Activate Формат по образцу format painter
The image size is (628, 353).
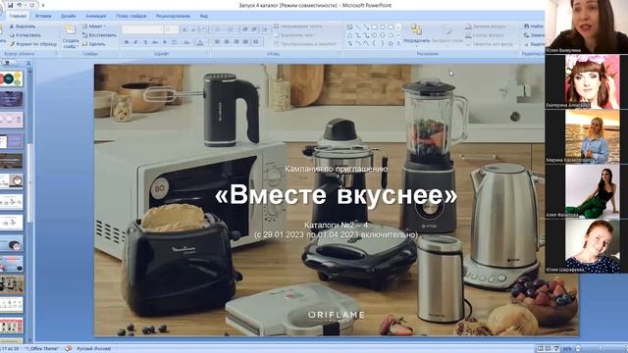32,44
